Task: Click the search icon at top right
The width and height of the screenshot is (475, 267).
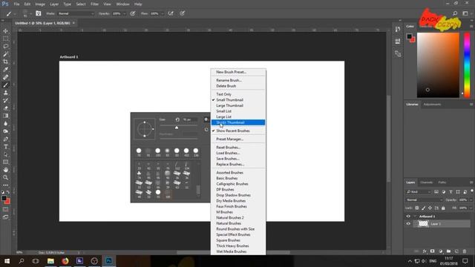Action: pos(455,13)
